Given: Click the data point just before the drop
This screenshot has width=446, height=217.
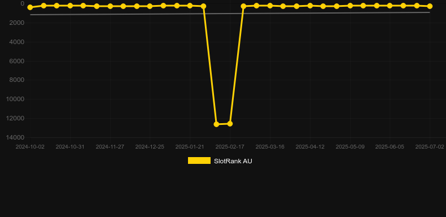Looking at the screenshot, I should click(x=203, y=6).
